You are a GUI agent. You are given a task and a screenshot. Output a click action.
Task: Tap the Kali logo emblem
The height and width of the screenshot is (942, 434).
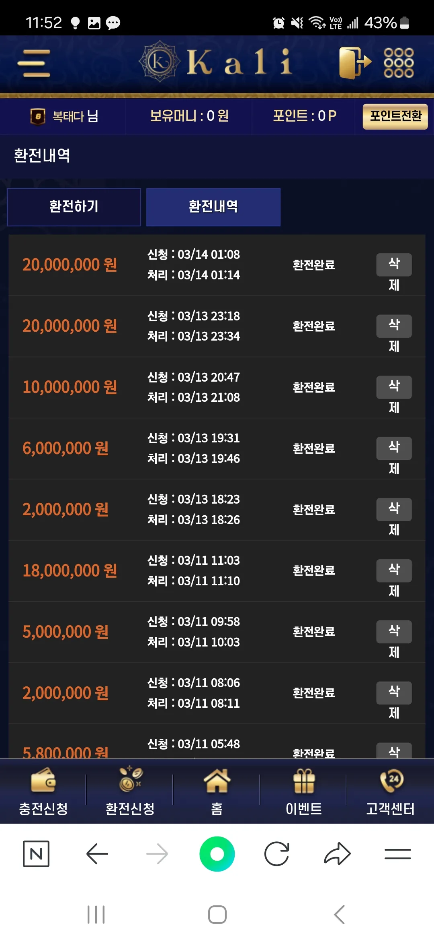160,62
